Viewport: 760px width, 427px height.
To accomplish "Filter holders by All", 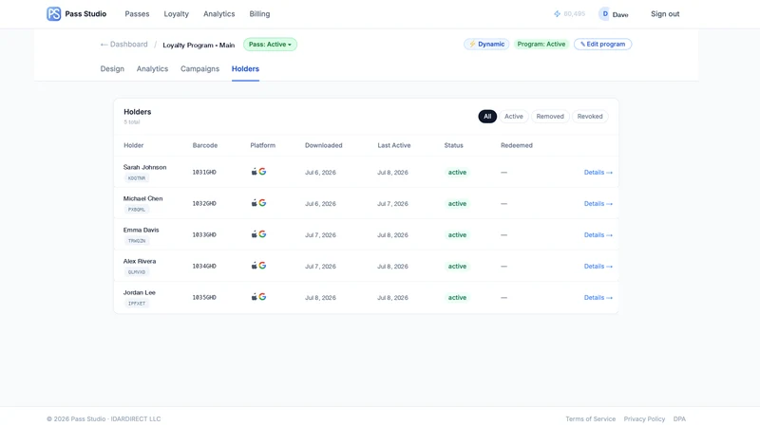I will pyautogui.click(x=487, y=116).
